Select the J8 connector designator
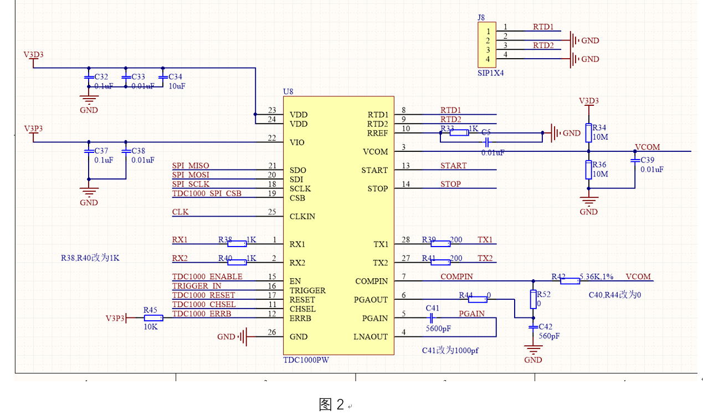The width and height of the screenshot is (703, 415). pos(482,17)
